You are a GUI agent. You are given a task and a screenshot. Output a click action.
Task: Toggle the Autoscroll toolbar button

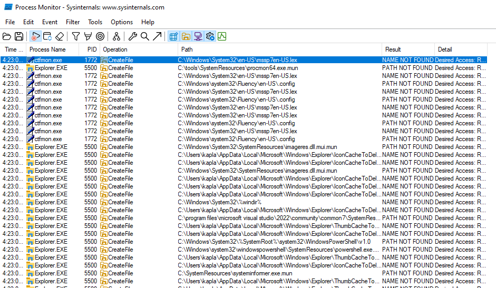click(47, 37)
